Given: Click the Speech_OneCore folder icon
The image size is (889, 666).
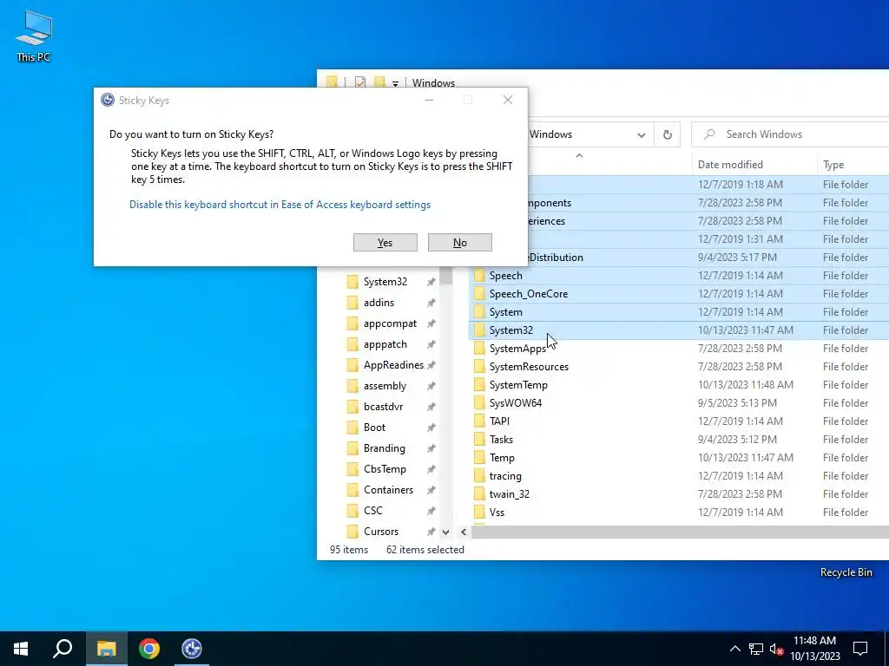Looking at the screenshot, I should click(x=479, y=294).
